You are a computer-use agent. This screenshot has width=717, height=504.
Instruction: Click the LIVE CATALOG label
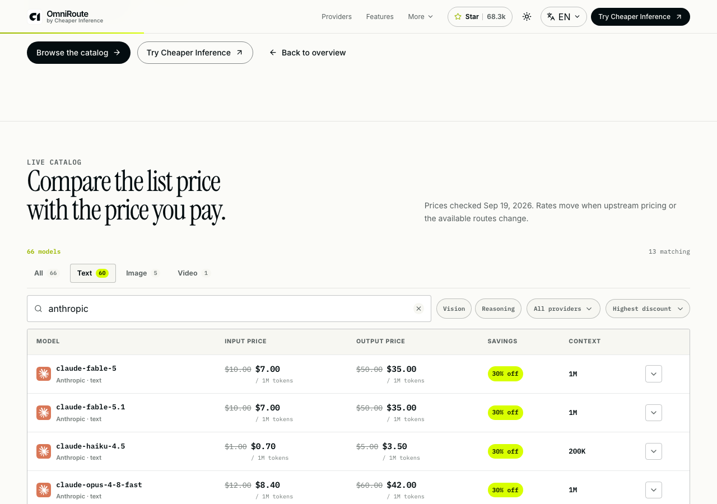[x=54, y=162]
